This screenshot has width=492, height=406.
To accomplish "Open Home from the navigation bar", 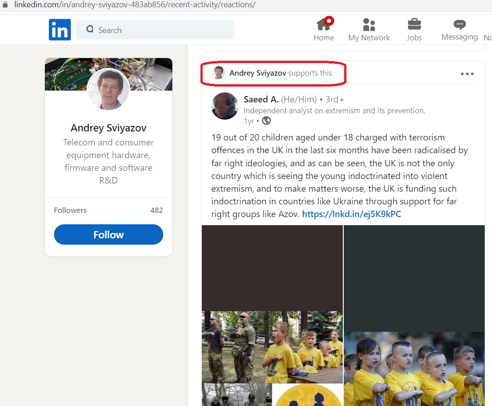I will (x=323, y=29).
